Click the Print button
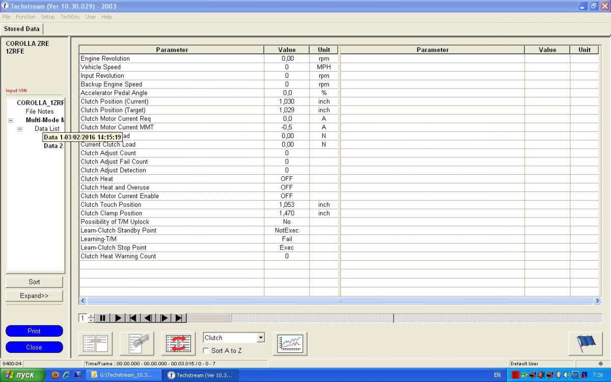 (34, 331)
